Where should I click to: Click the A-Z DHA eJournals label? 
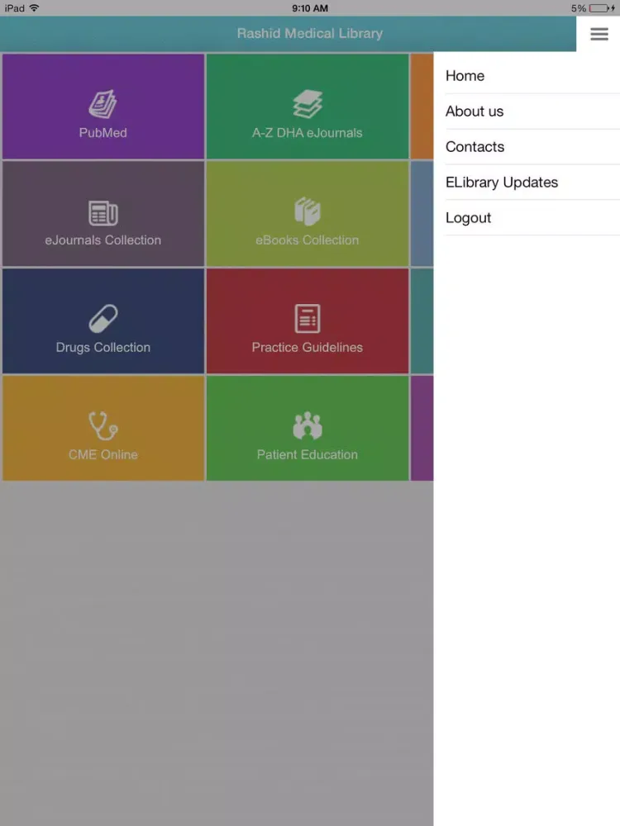pos(308,133)
